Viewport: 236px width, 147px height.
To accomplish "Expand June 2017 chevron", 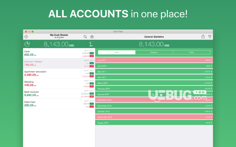I will (212, 66).
